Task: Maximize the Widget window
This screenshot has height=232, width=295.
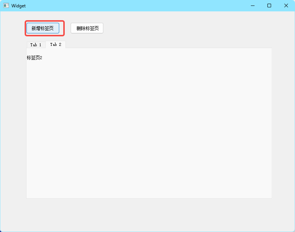Action: pyautogui.click(x=269, y=6)
